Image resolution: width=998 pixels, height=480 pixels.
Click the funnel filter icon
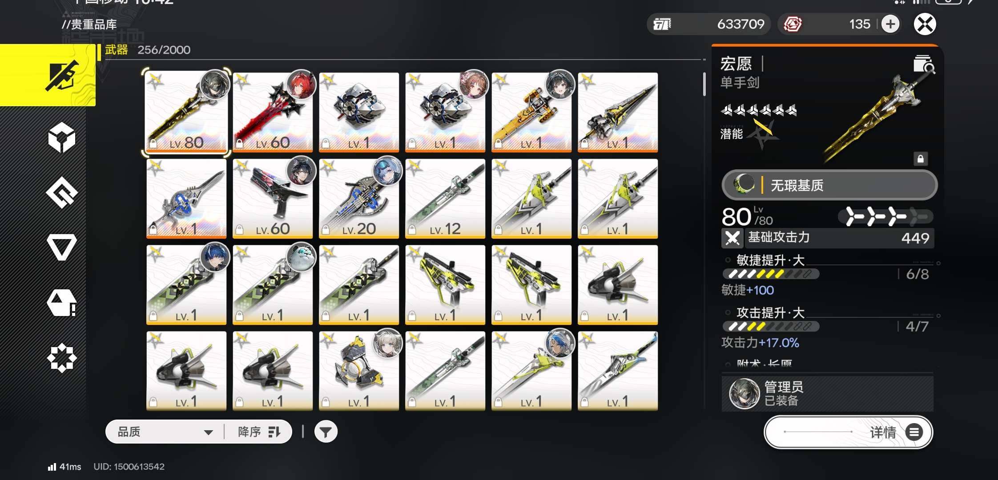coord(326,432)
